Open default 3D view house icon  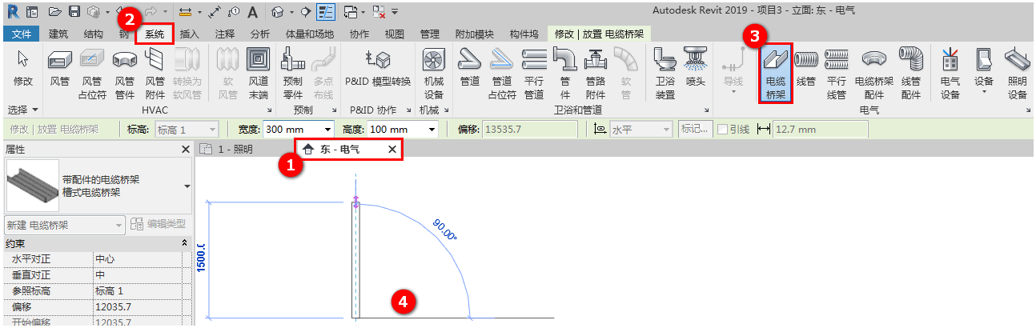pos(277,12)
